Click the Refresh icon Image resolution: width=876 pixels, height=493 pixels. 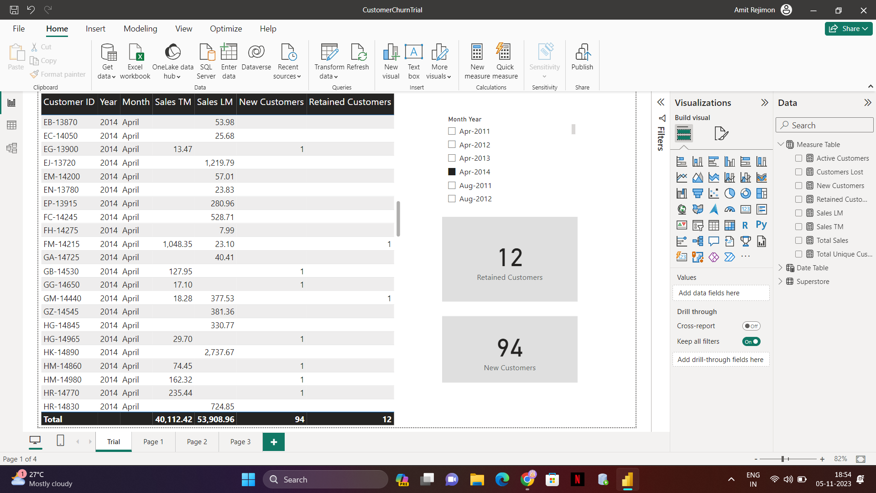tap(358, 57)
